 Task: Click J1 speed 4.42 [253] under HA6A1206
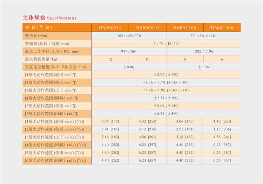222,121
